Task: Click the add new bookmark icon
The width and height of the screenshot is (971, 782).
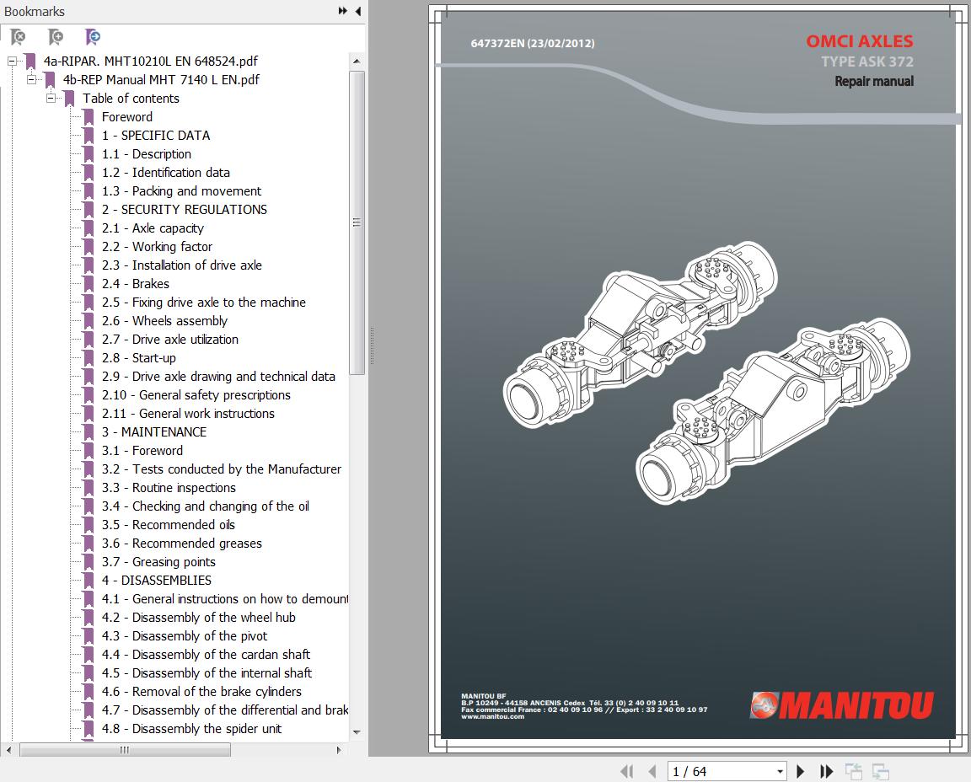Action: pyautogui.click(x=56, y=37)
